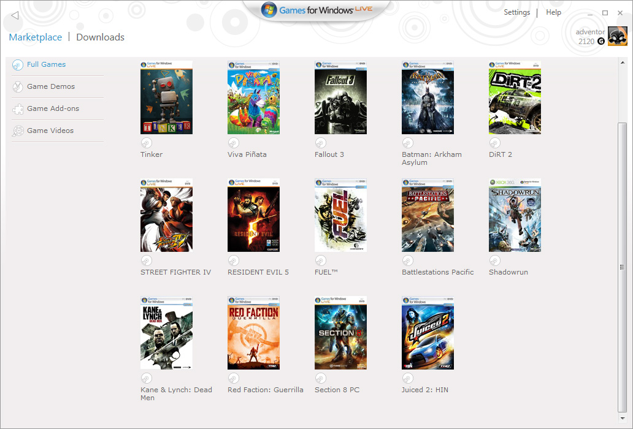Open Game Demos sidebar icon
Viewport: 633px width, 429px height.
point(18,87)
